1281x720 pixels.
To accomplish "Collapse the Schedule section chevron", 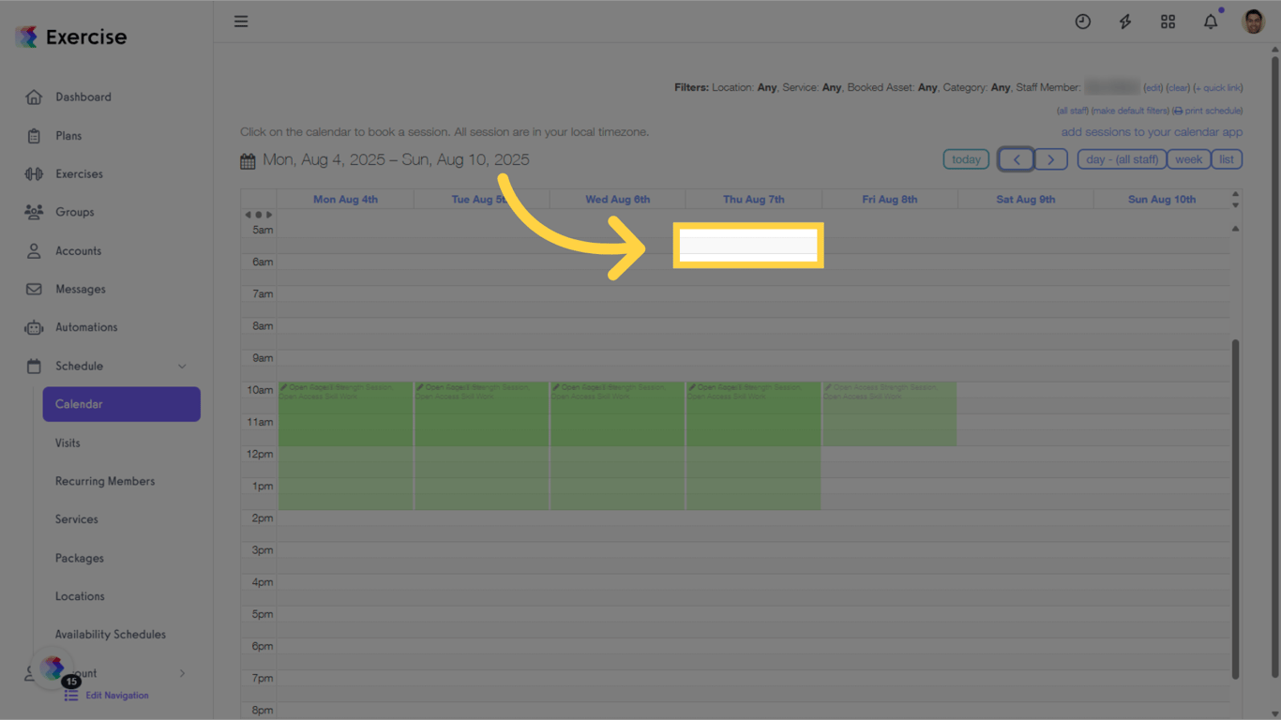I will (x=182, y=366).
